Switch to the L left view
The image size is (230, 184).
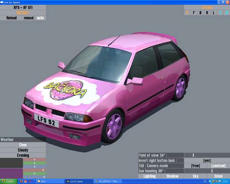tap(214, 13)
